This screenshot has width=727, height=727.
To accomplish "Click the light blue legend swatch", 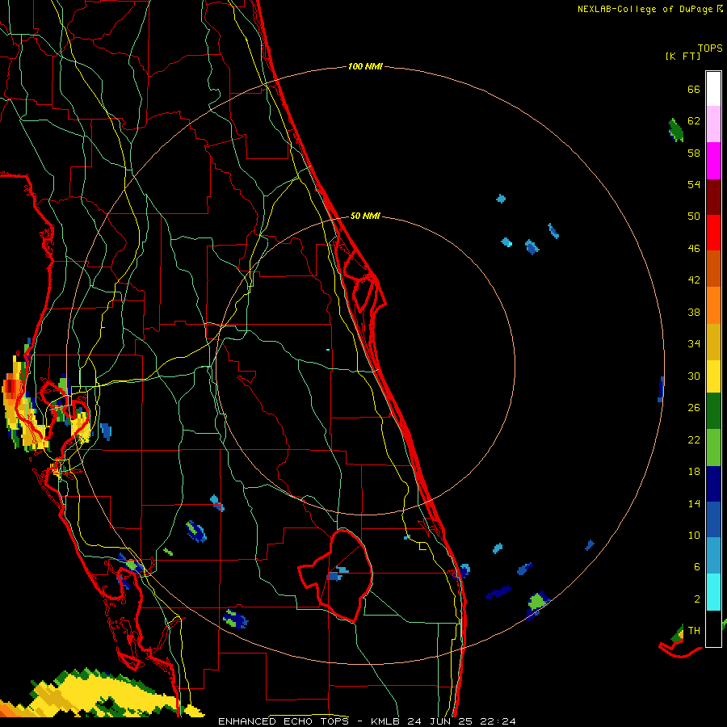I will (713, 556).
